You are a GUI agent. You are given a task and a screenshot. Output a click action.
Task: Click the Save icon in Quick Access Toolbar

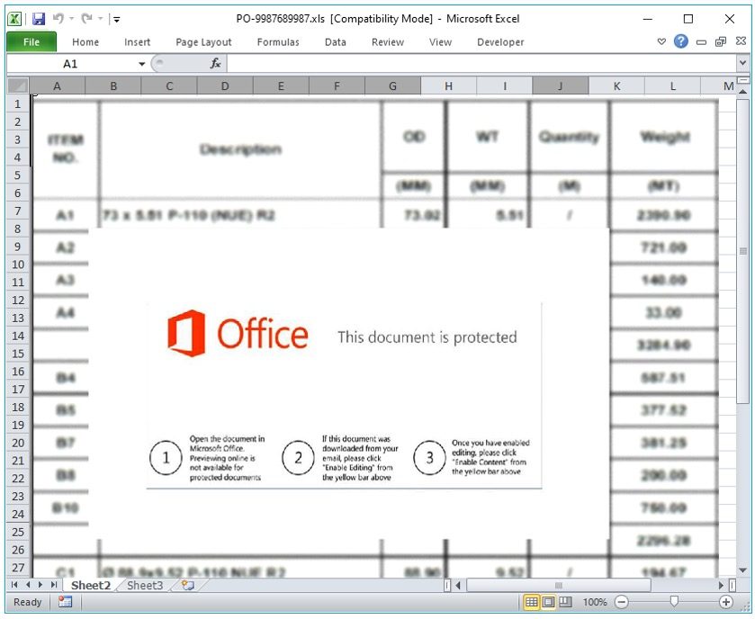pos(38,18)
